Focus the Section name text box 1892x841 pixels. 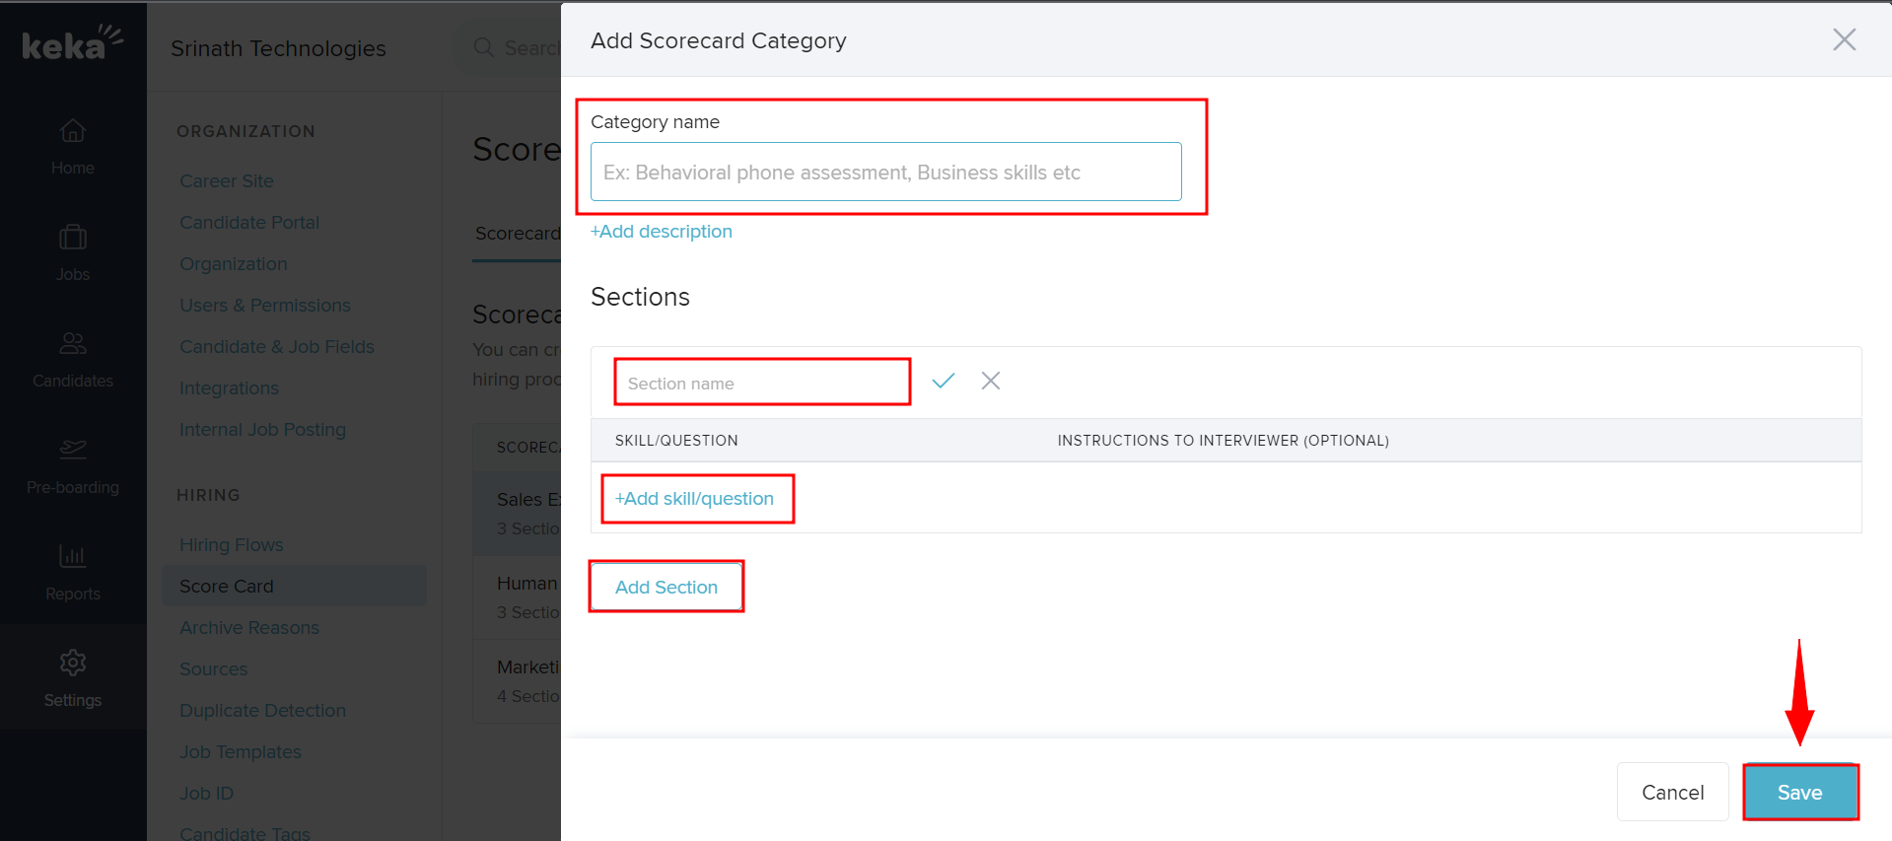(761, 384)
